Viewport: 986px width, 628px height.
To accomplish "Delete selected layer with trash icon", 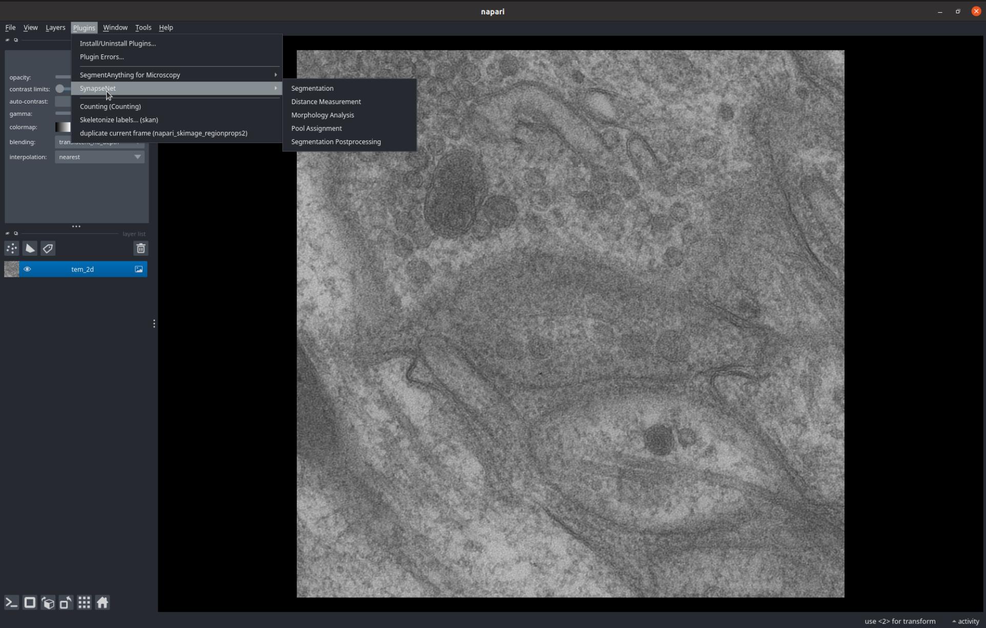I will [x=140, y=249].
